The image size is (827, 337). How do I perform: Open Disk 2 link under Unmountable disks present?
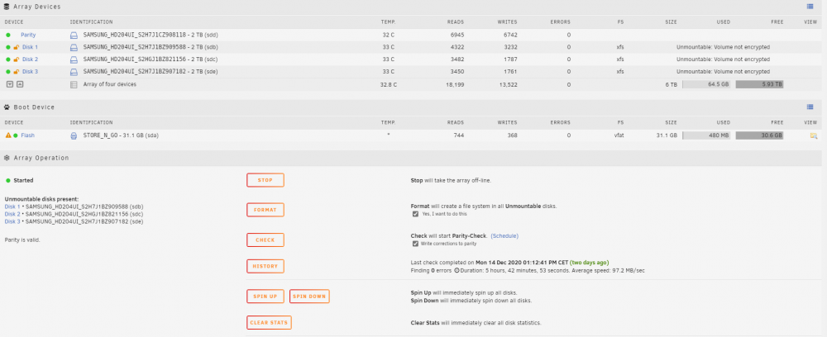(12, 214)
